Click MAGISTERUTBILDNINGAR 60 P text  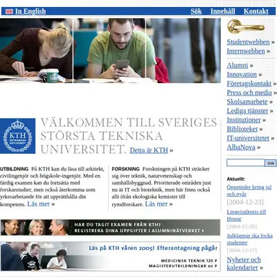183,266
